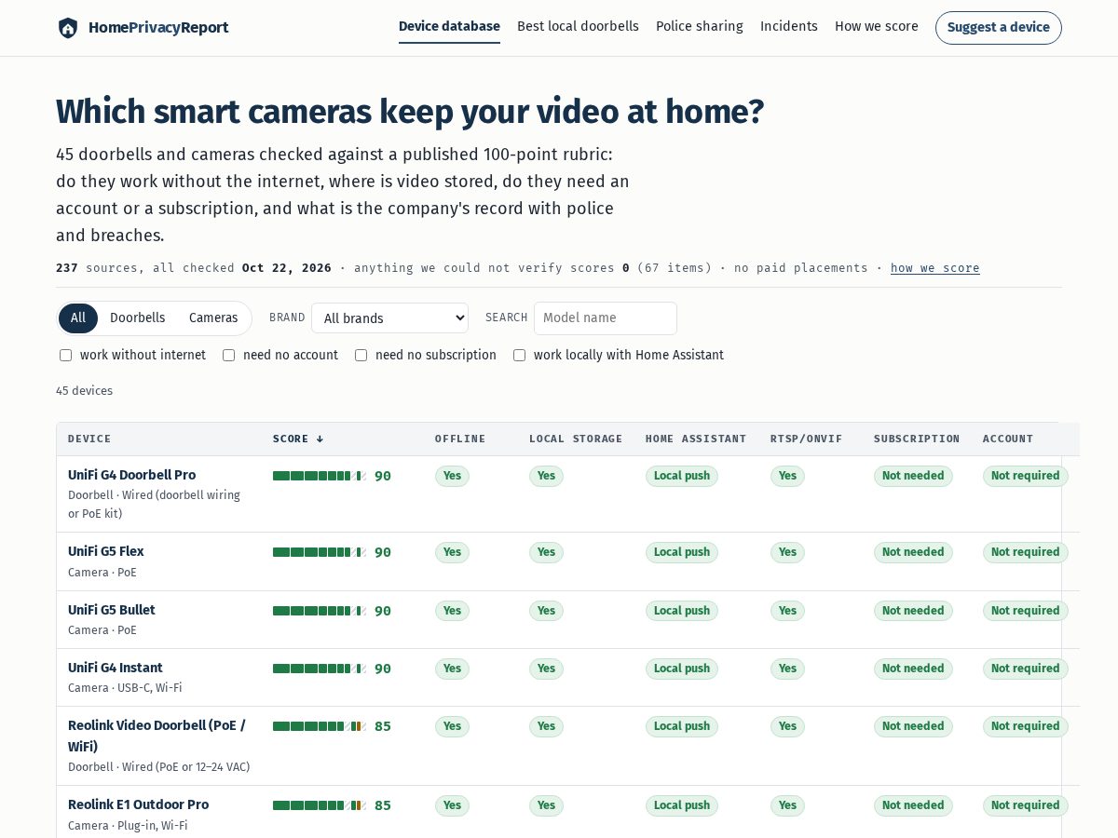Open the How we score nav item
Viewport: 1118px width, 838px height.
pos(877,26)
